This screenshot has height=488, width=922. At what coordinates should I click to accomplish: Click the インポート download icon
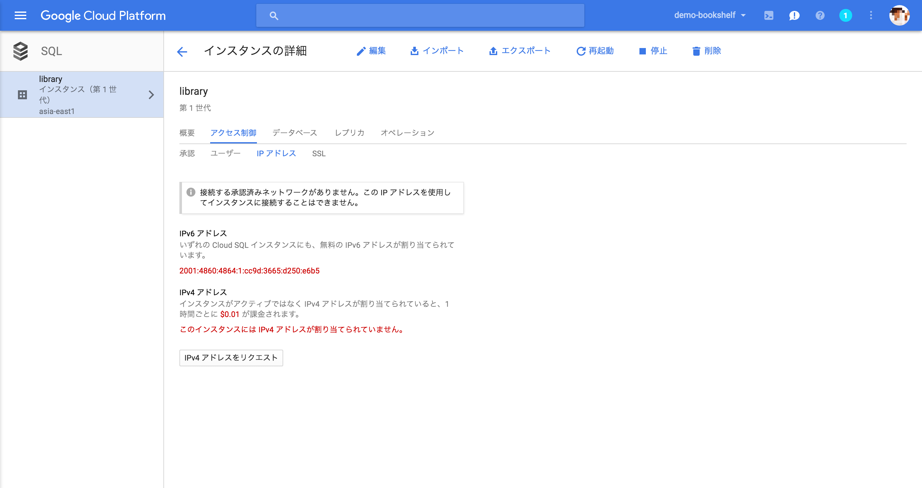414,51
